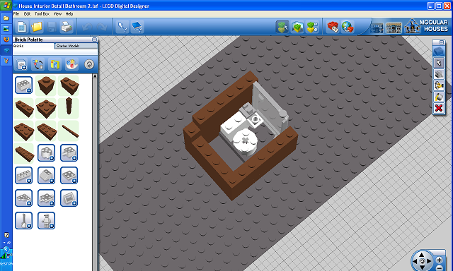
Task: Redo the last undone action
Action: click(x=102, y=27)
